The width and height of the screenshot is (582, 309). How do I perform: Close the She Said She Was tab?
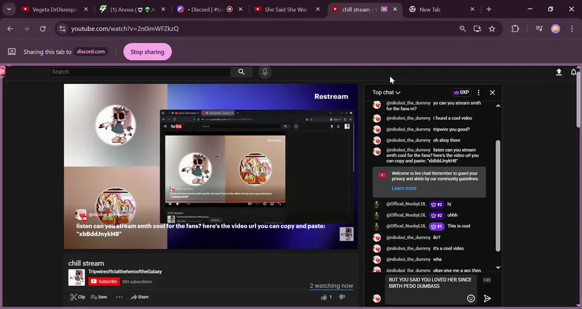click(318, 10)
